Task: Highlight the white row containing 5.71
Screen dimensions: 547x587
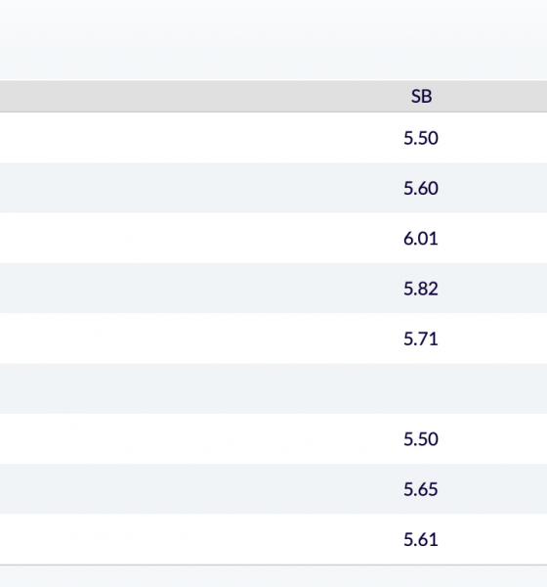Action: click(273, 339)
